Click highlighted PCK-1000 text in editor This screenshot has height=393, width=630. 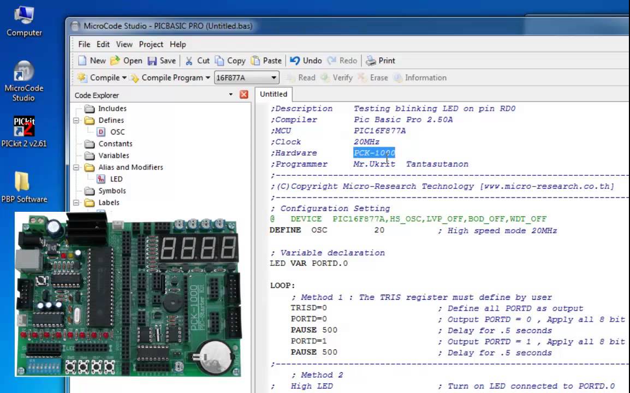[x=374, y=153]
